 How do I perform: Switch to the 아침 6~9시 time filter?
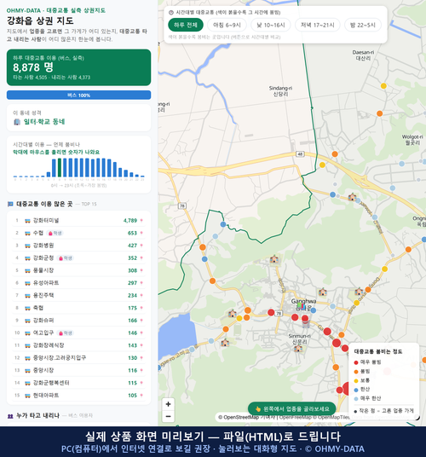click(x=227, y=25)
